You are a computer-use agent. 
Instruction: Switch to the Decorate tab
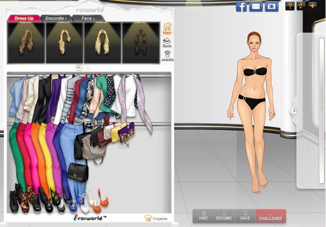click(56, 18)
